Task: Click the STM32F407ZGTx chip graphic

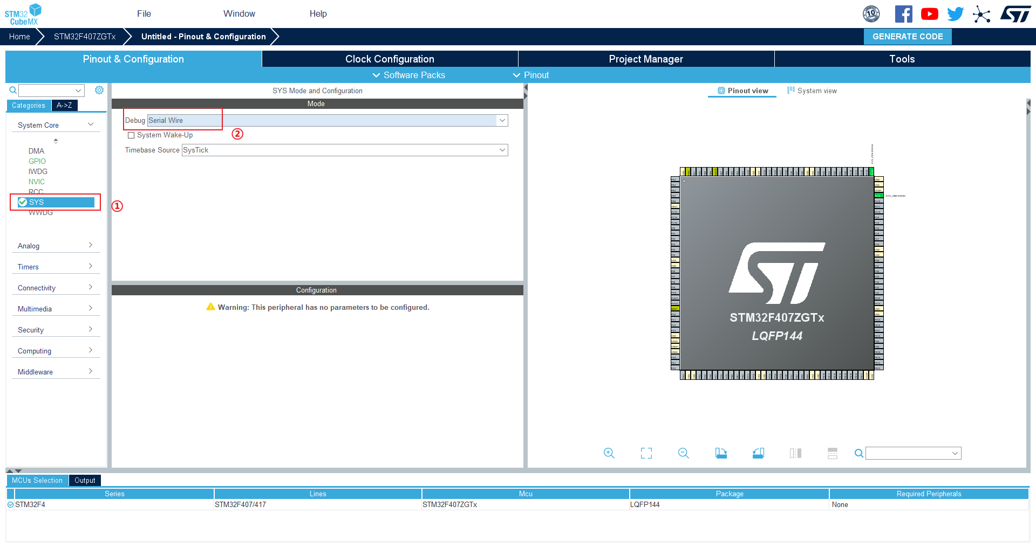Action: (777, 273)
